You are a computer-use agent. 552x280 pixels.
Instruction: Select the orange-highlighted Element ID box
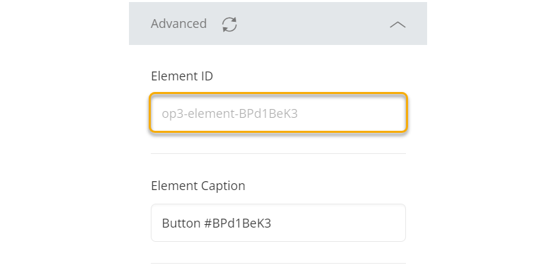point(278,112)
